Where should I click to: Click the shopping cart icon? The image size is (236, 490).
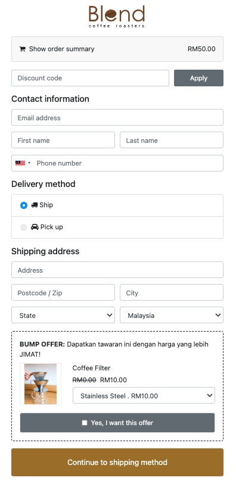click(x=22, y=49)
